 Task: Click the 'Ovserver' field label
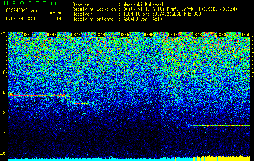click(82, 5)
